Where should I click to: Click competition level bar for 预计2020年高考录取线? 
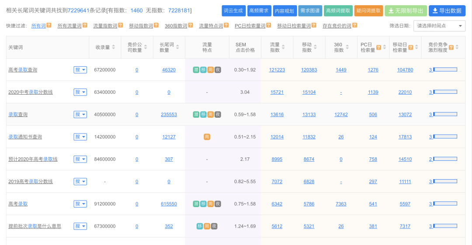[445, 159]
